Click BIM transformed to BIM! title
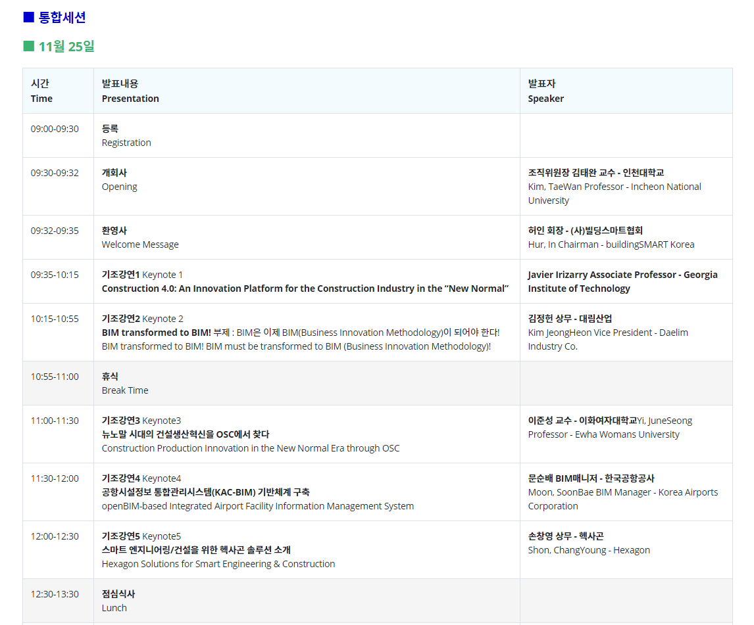 coord(157,333)
